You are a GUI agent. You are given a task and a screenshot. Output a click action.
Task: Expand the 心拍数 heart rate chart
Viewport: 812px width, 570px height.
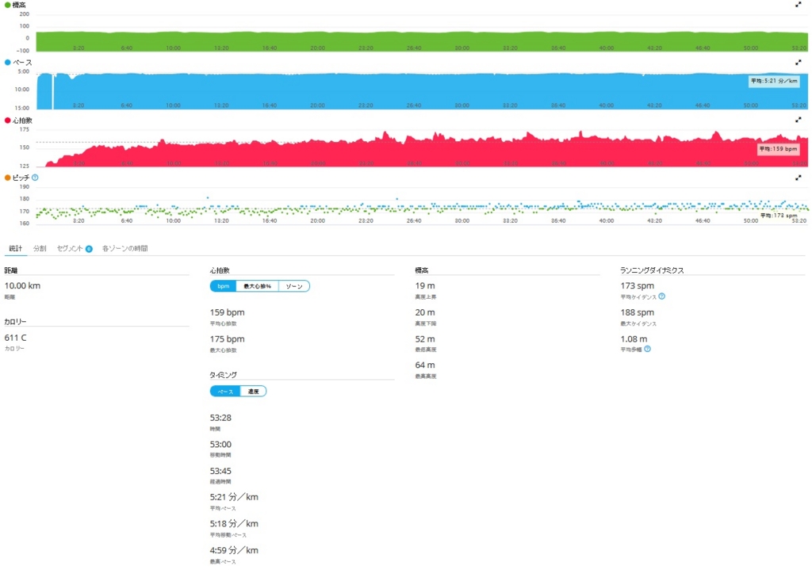coord(798,120)
